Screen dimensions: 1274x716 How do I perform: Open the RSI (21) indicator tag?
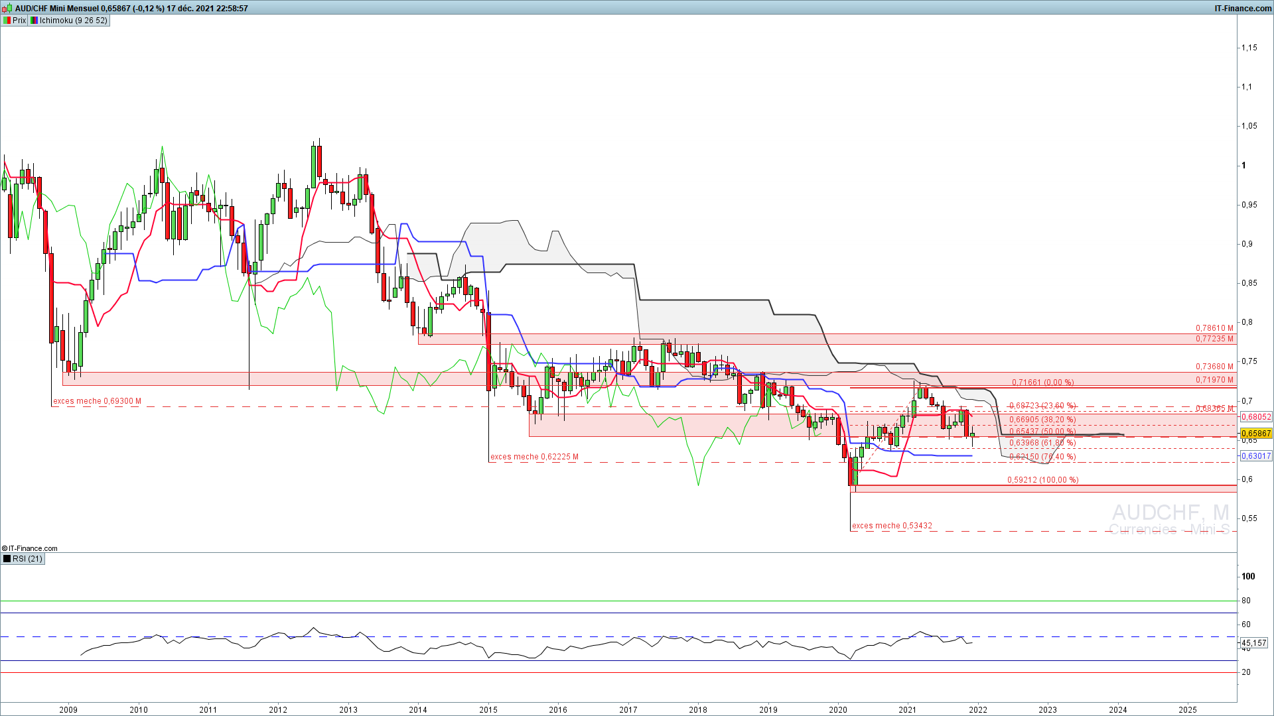pos(23,559)
